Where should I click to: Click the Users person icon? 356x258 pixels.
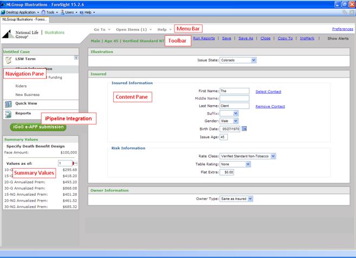click(63, 12)
